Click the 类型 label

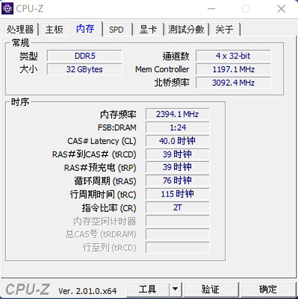[x=28, y=56]
